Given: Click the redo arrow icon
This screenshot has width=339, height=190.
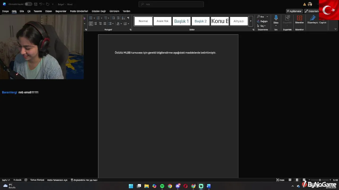Looking at the screenshot, I should (48, 4).
